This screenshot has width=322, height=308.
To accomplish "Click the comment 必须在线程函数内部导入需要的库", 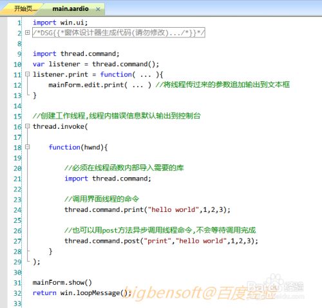I will point(124,168).
